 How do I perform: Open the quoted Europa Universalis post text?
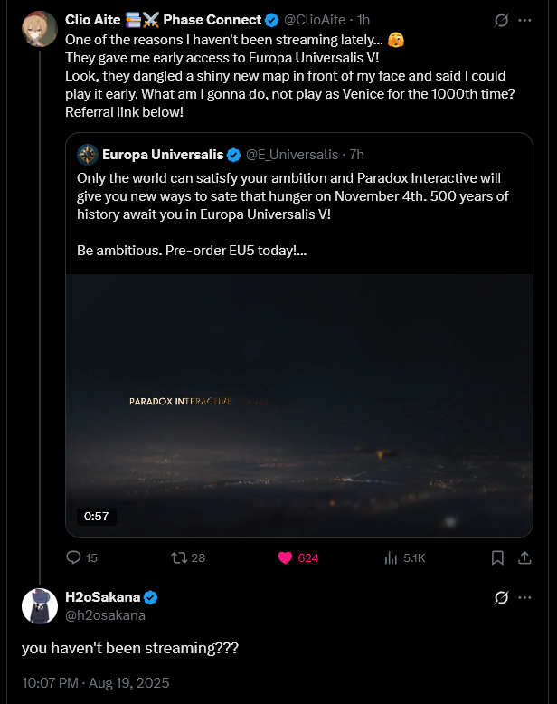click(x=289, y=195)
